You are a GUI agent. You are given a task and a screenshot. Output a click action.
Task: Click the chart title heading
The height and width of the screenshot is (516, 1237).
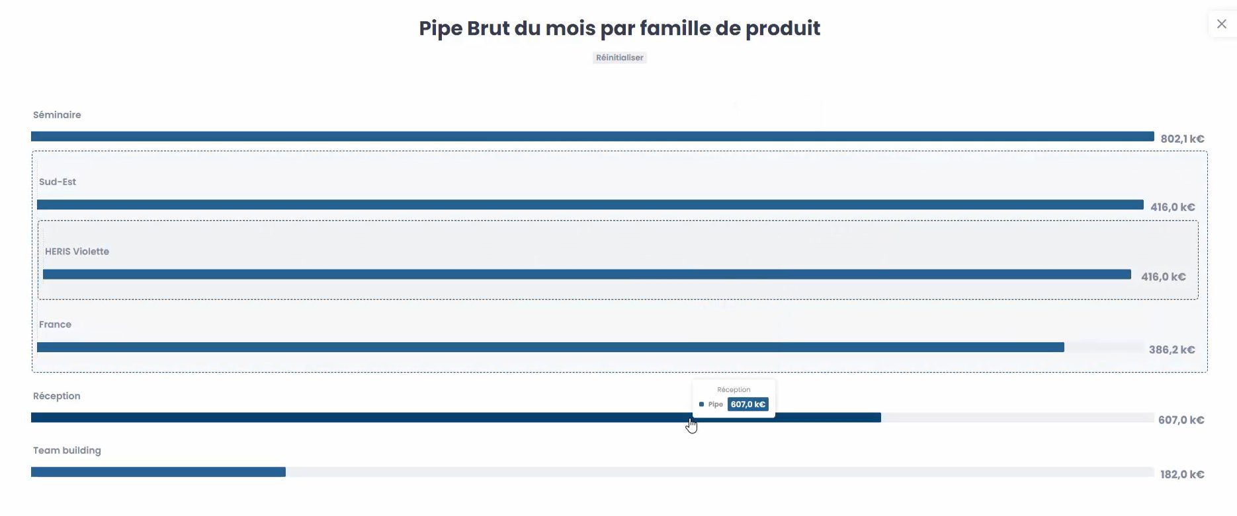(619, 28)
